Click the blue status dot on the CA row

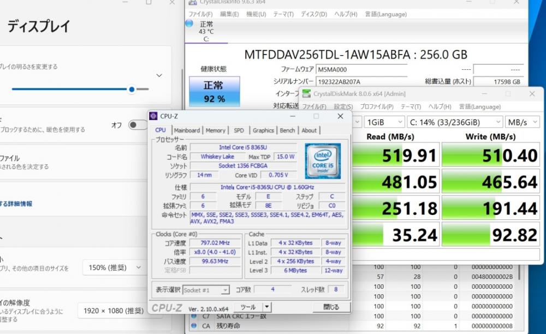(x=194, y=326)
